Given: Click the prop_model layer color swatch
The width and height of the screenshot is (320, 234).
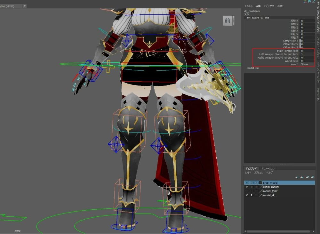Looking at the screenshot, I should point(261,182).
